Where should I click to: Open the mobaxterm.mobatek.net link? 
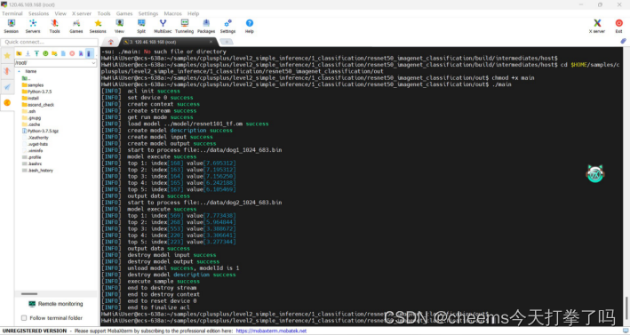(271, 331)
